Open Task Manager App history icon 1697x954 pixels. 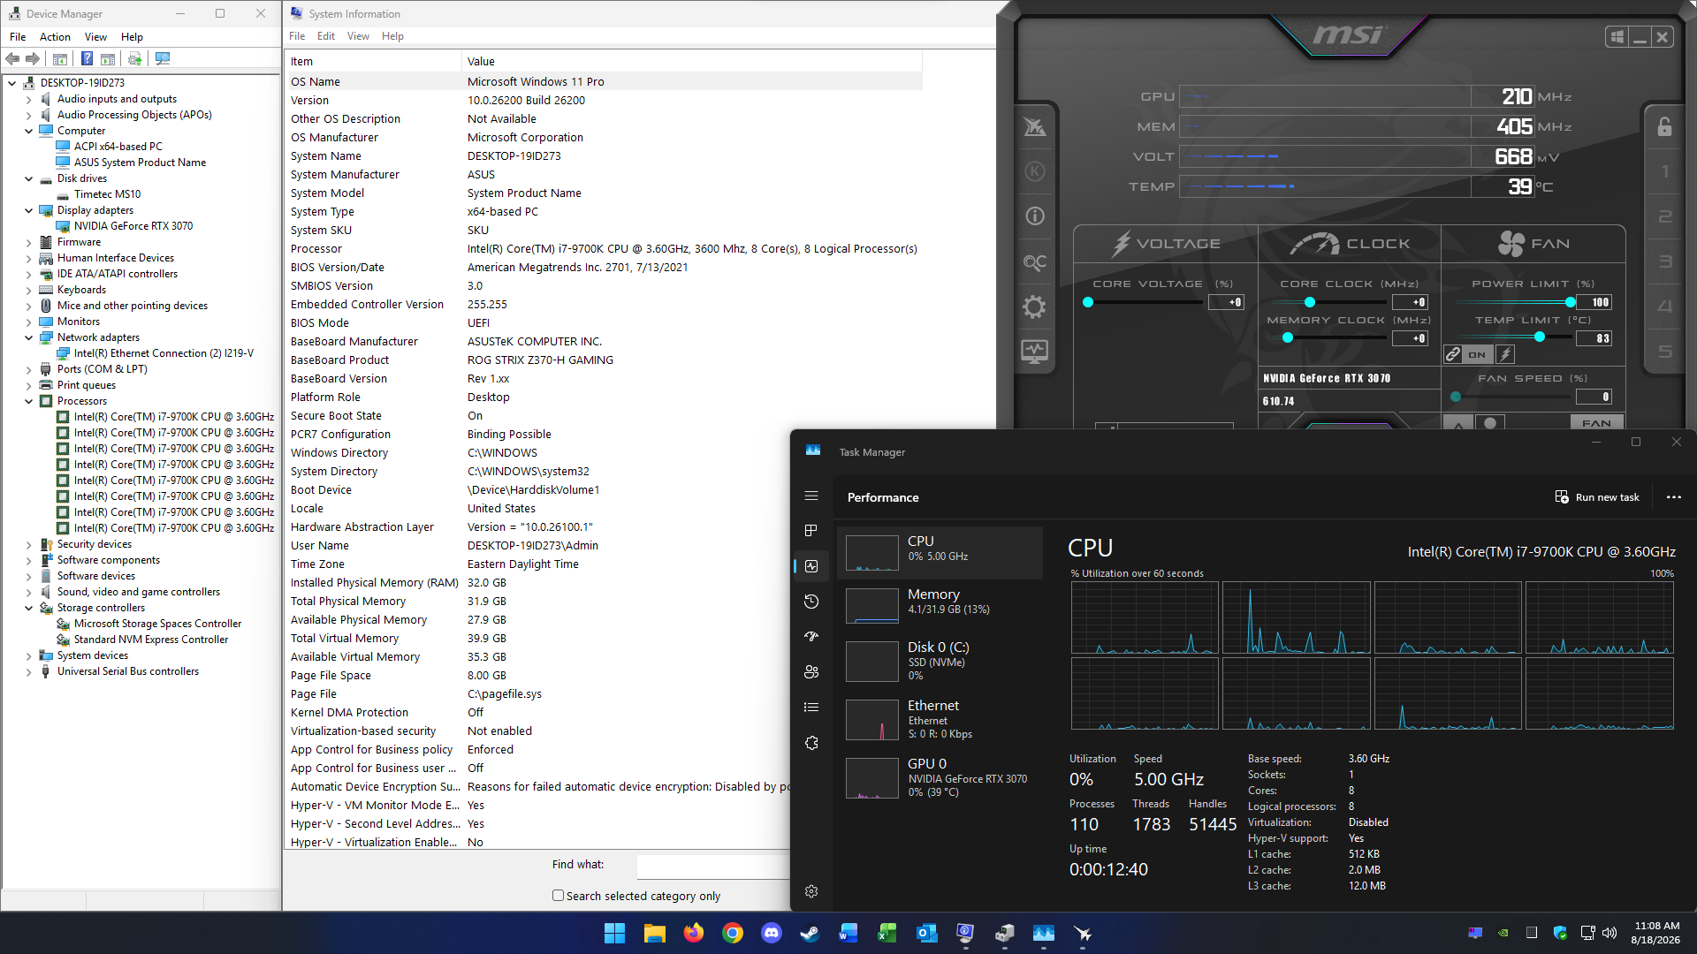(x=811, y=602)
